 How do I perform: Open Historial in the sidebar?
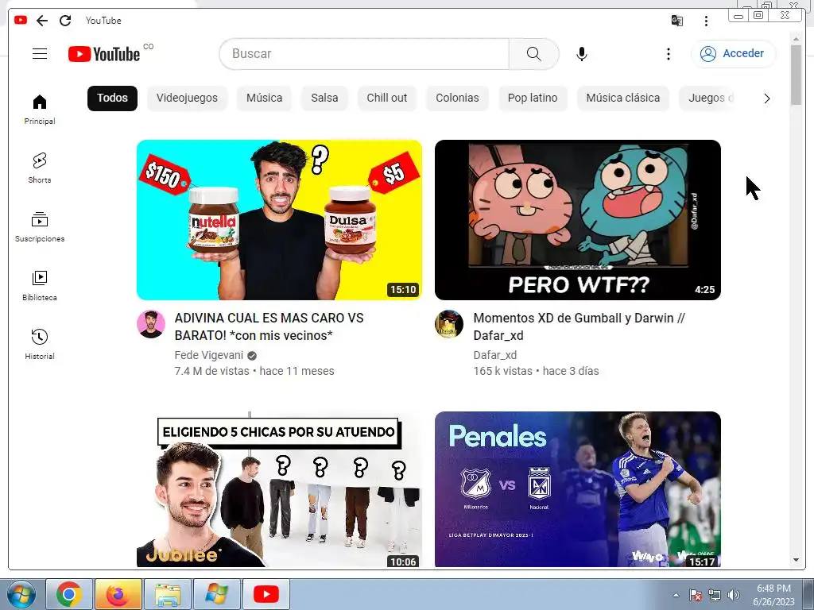pyautogui.click(x=40, y=344)
